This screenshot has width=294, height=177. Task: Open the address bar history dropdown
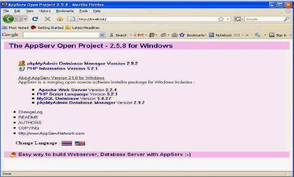click(x=228, y=19)
